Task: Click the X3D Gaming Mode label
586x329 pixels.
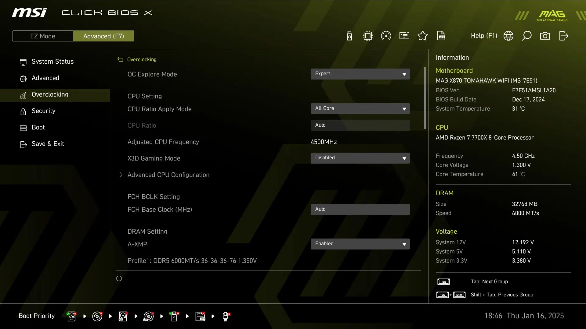Action: (x=154, y=158)
